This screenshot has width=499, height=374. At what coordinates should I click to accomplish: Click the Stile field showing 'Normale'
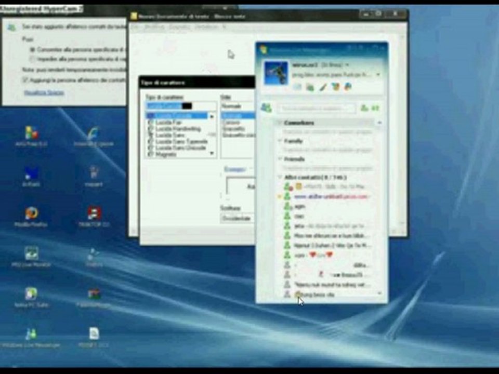[238, 106]
